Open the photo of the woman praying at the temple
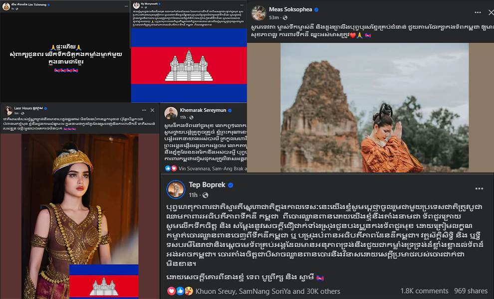Image resolution: width=494 pixels, height=299 pixels. tap(375, 108)
